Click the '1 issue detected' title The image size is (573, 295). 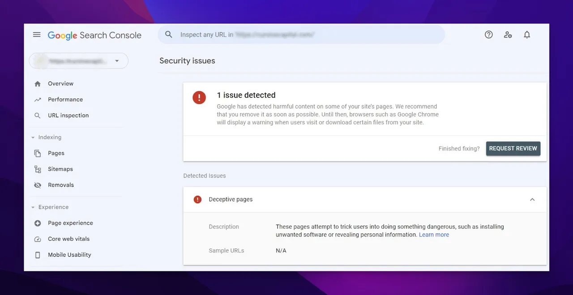click(246, 95)
